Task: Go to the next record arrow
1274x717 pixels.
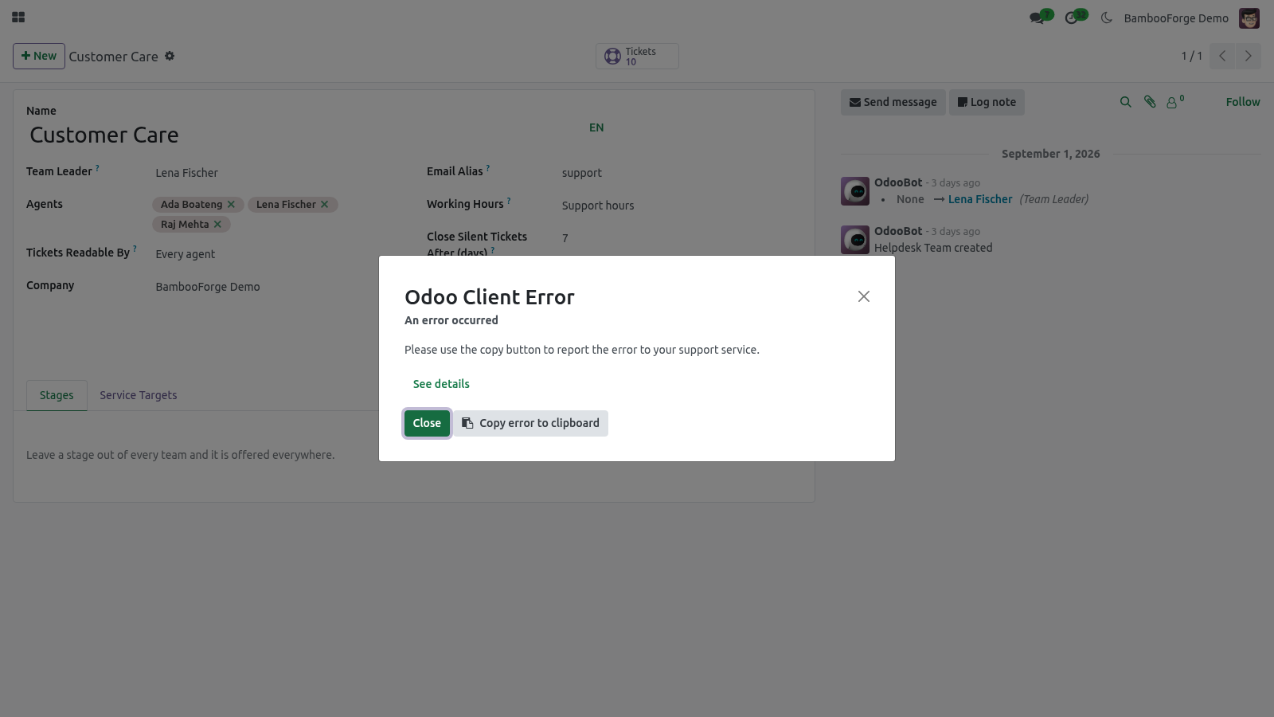Action: click(1249, 56)
